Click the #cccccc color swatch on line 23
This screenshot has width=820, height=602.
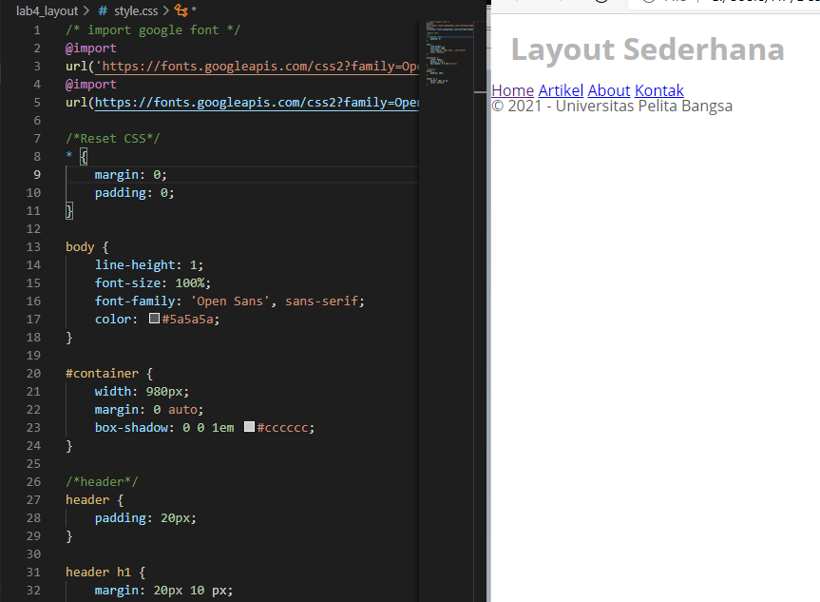248,427
